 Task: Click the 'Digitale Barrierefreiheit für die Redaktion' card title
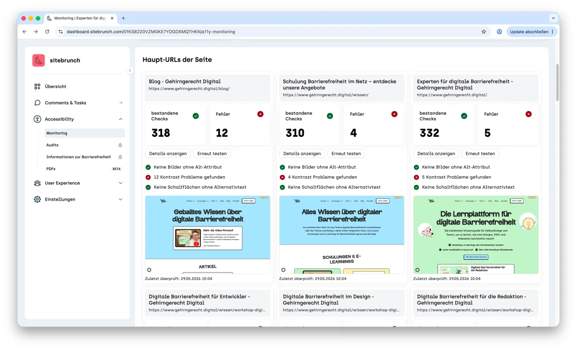[471, 300]
